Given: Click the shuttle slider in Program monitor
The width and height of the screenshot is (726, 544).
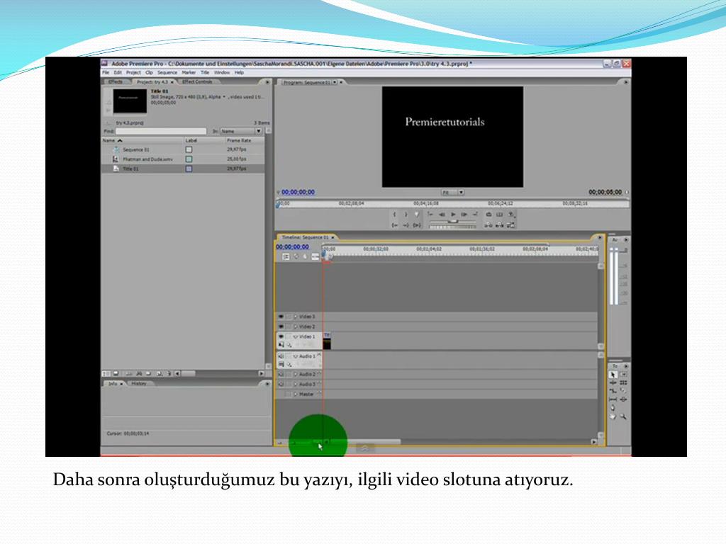Looking at the screenshot, I should click(453, 222).
